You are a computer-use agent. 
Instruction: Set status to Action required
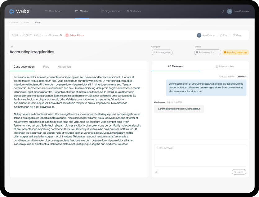point(208,52)
